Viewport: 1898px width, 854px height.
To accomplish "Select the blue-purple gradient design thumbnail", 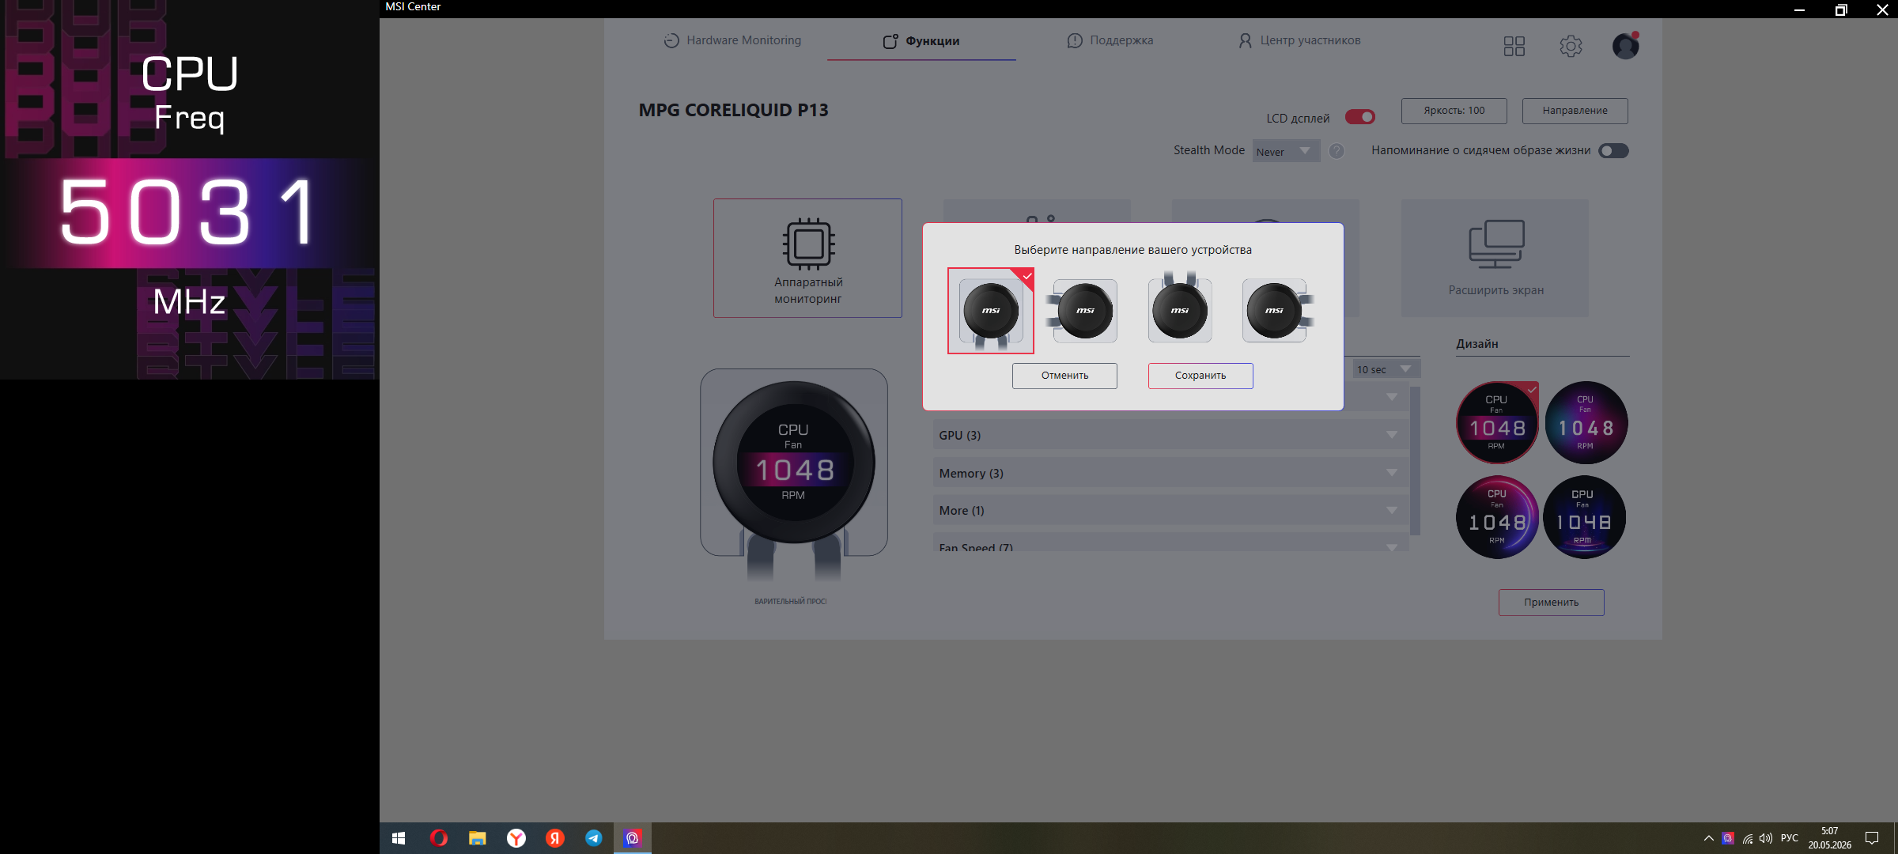I will click(x=1586, y=422).
